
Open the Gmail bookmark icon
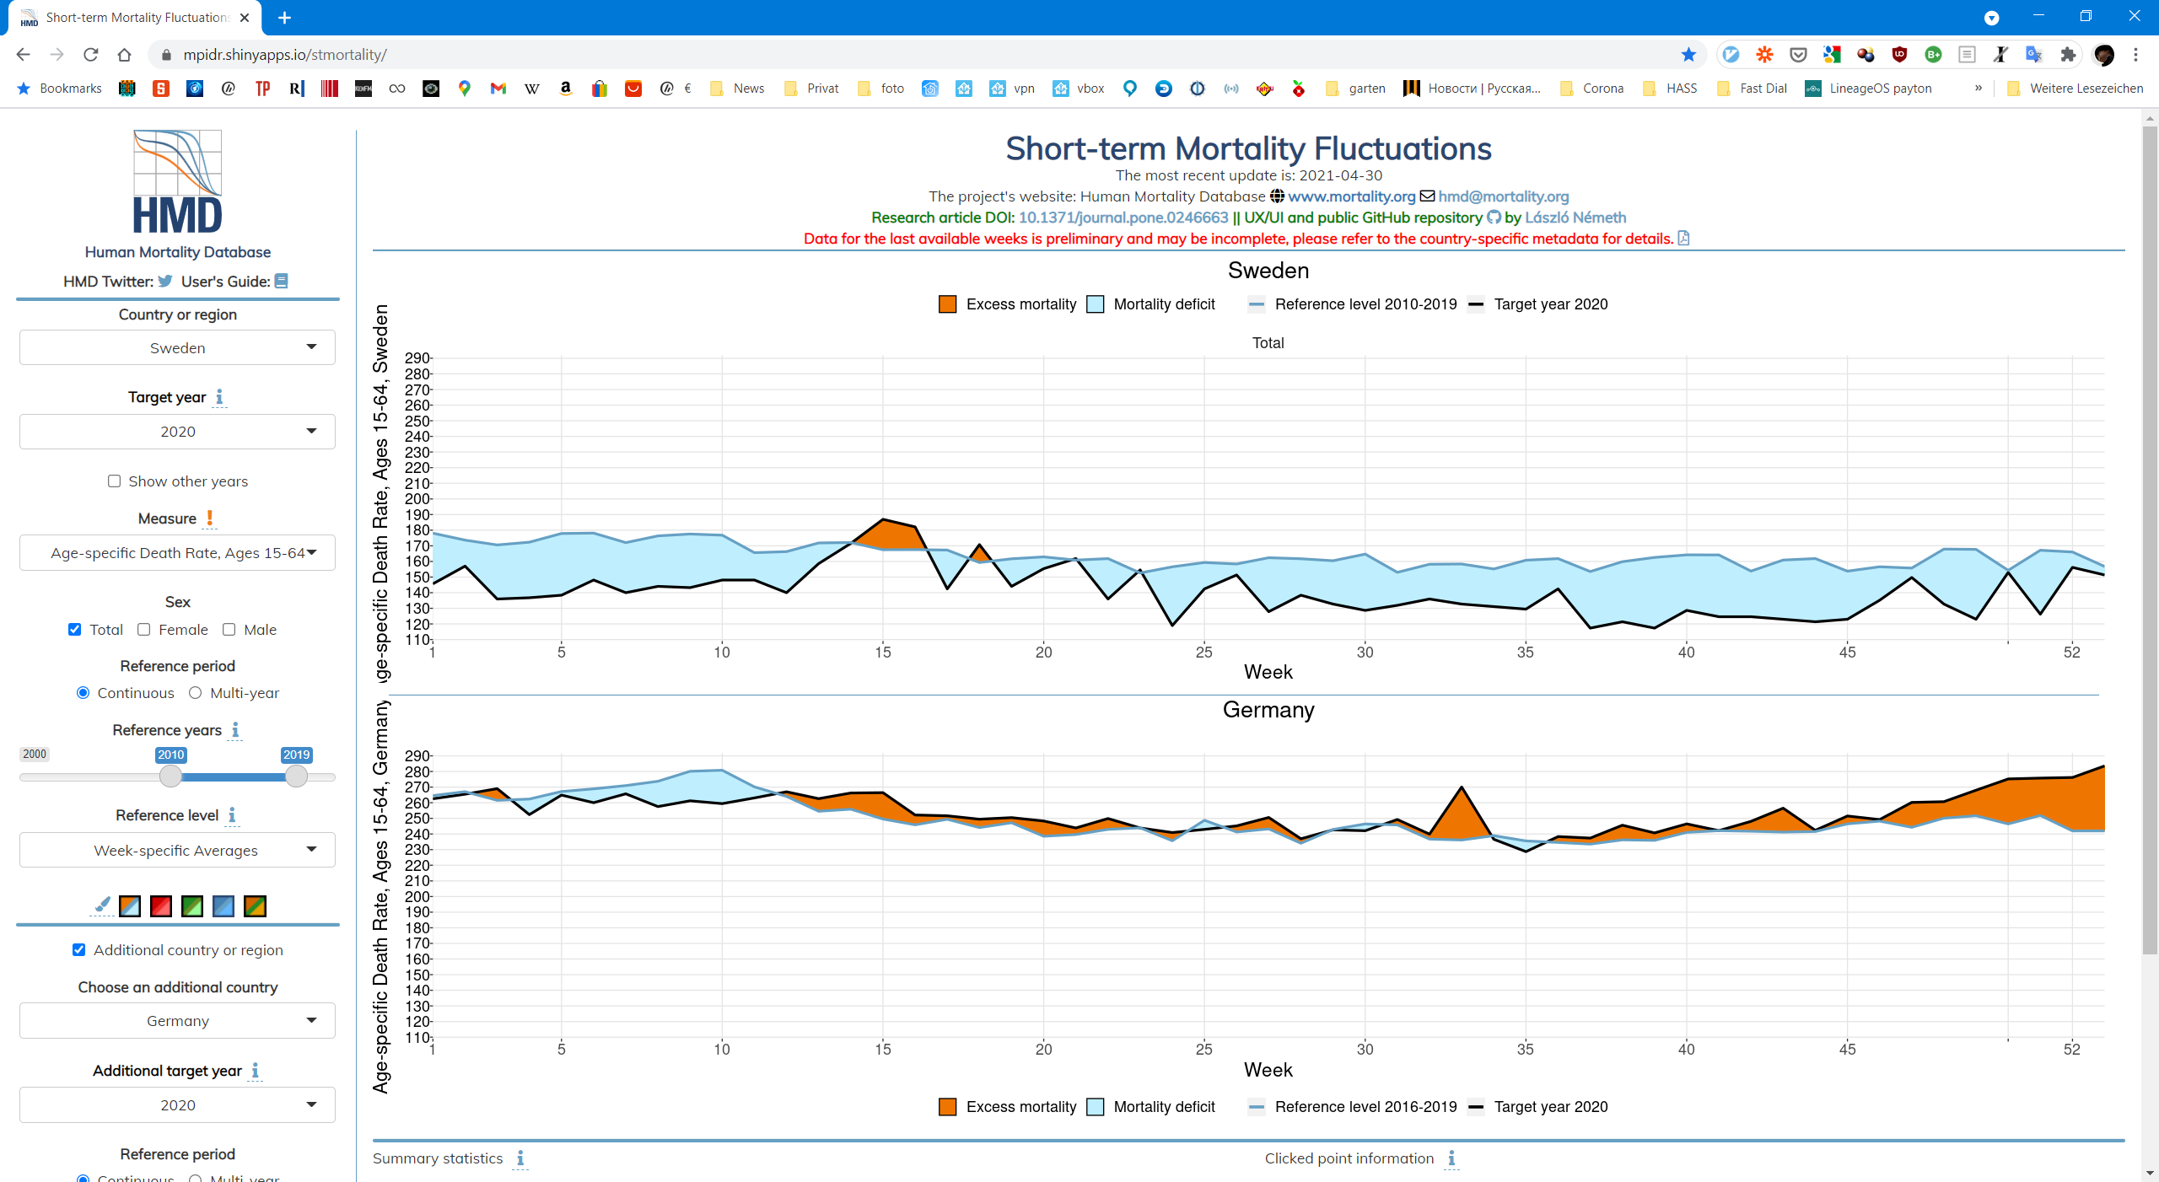498,89
